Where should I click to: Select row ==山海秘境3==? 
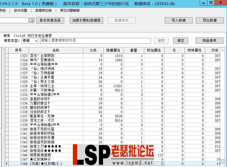113,94
